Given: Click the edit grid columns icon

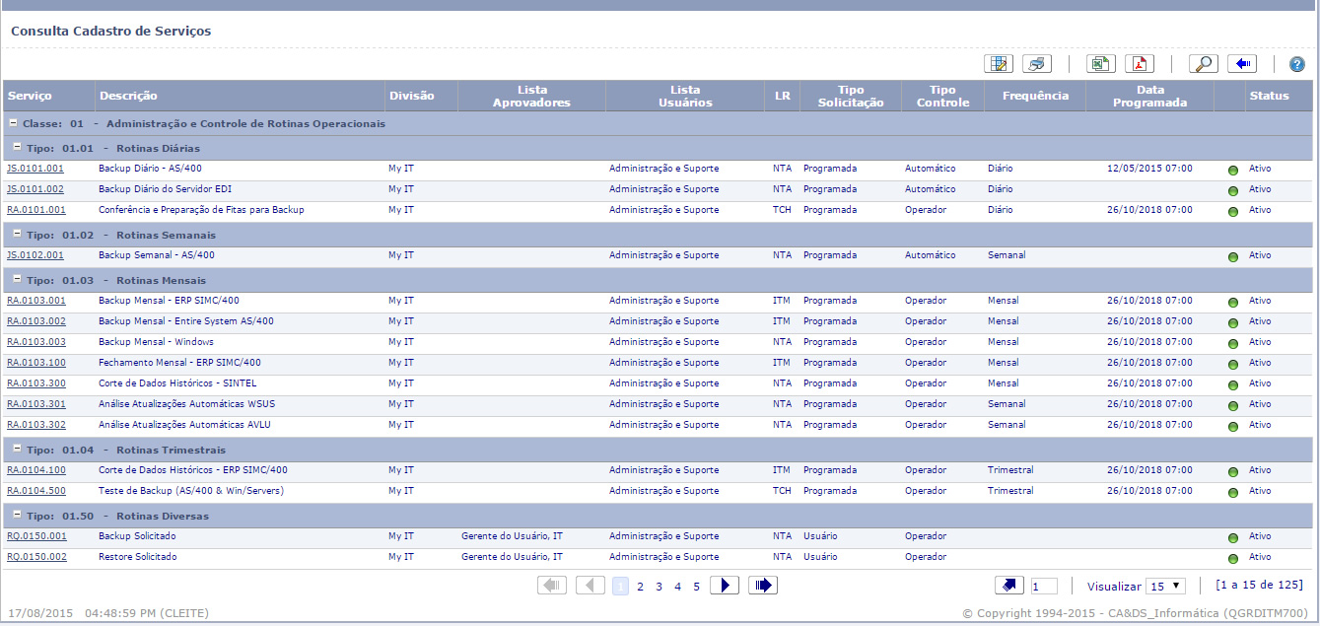Looking at the screenshot, I should 999,64.
